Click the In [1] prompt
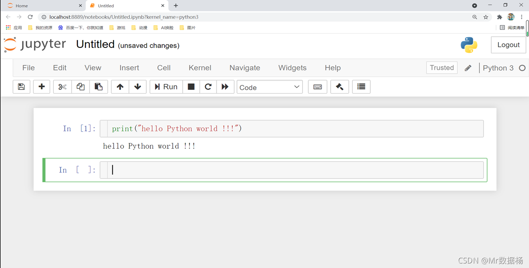The height and width of the screenshot is (268, 529). pyautogui.click(x=79, y=129)
